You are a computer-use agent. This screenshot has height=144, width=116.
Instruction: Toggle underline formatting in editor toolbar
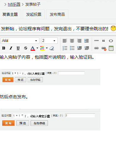(18, 48)
